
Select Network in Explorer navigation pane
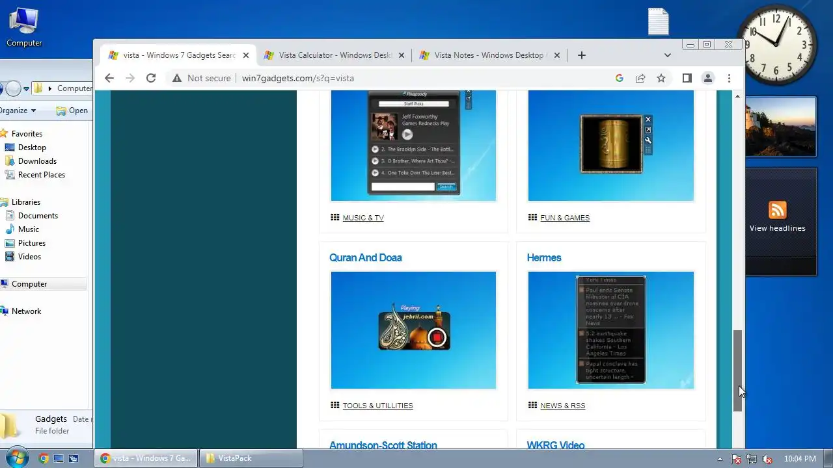click(x=26, y=311)
